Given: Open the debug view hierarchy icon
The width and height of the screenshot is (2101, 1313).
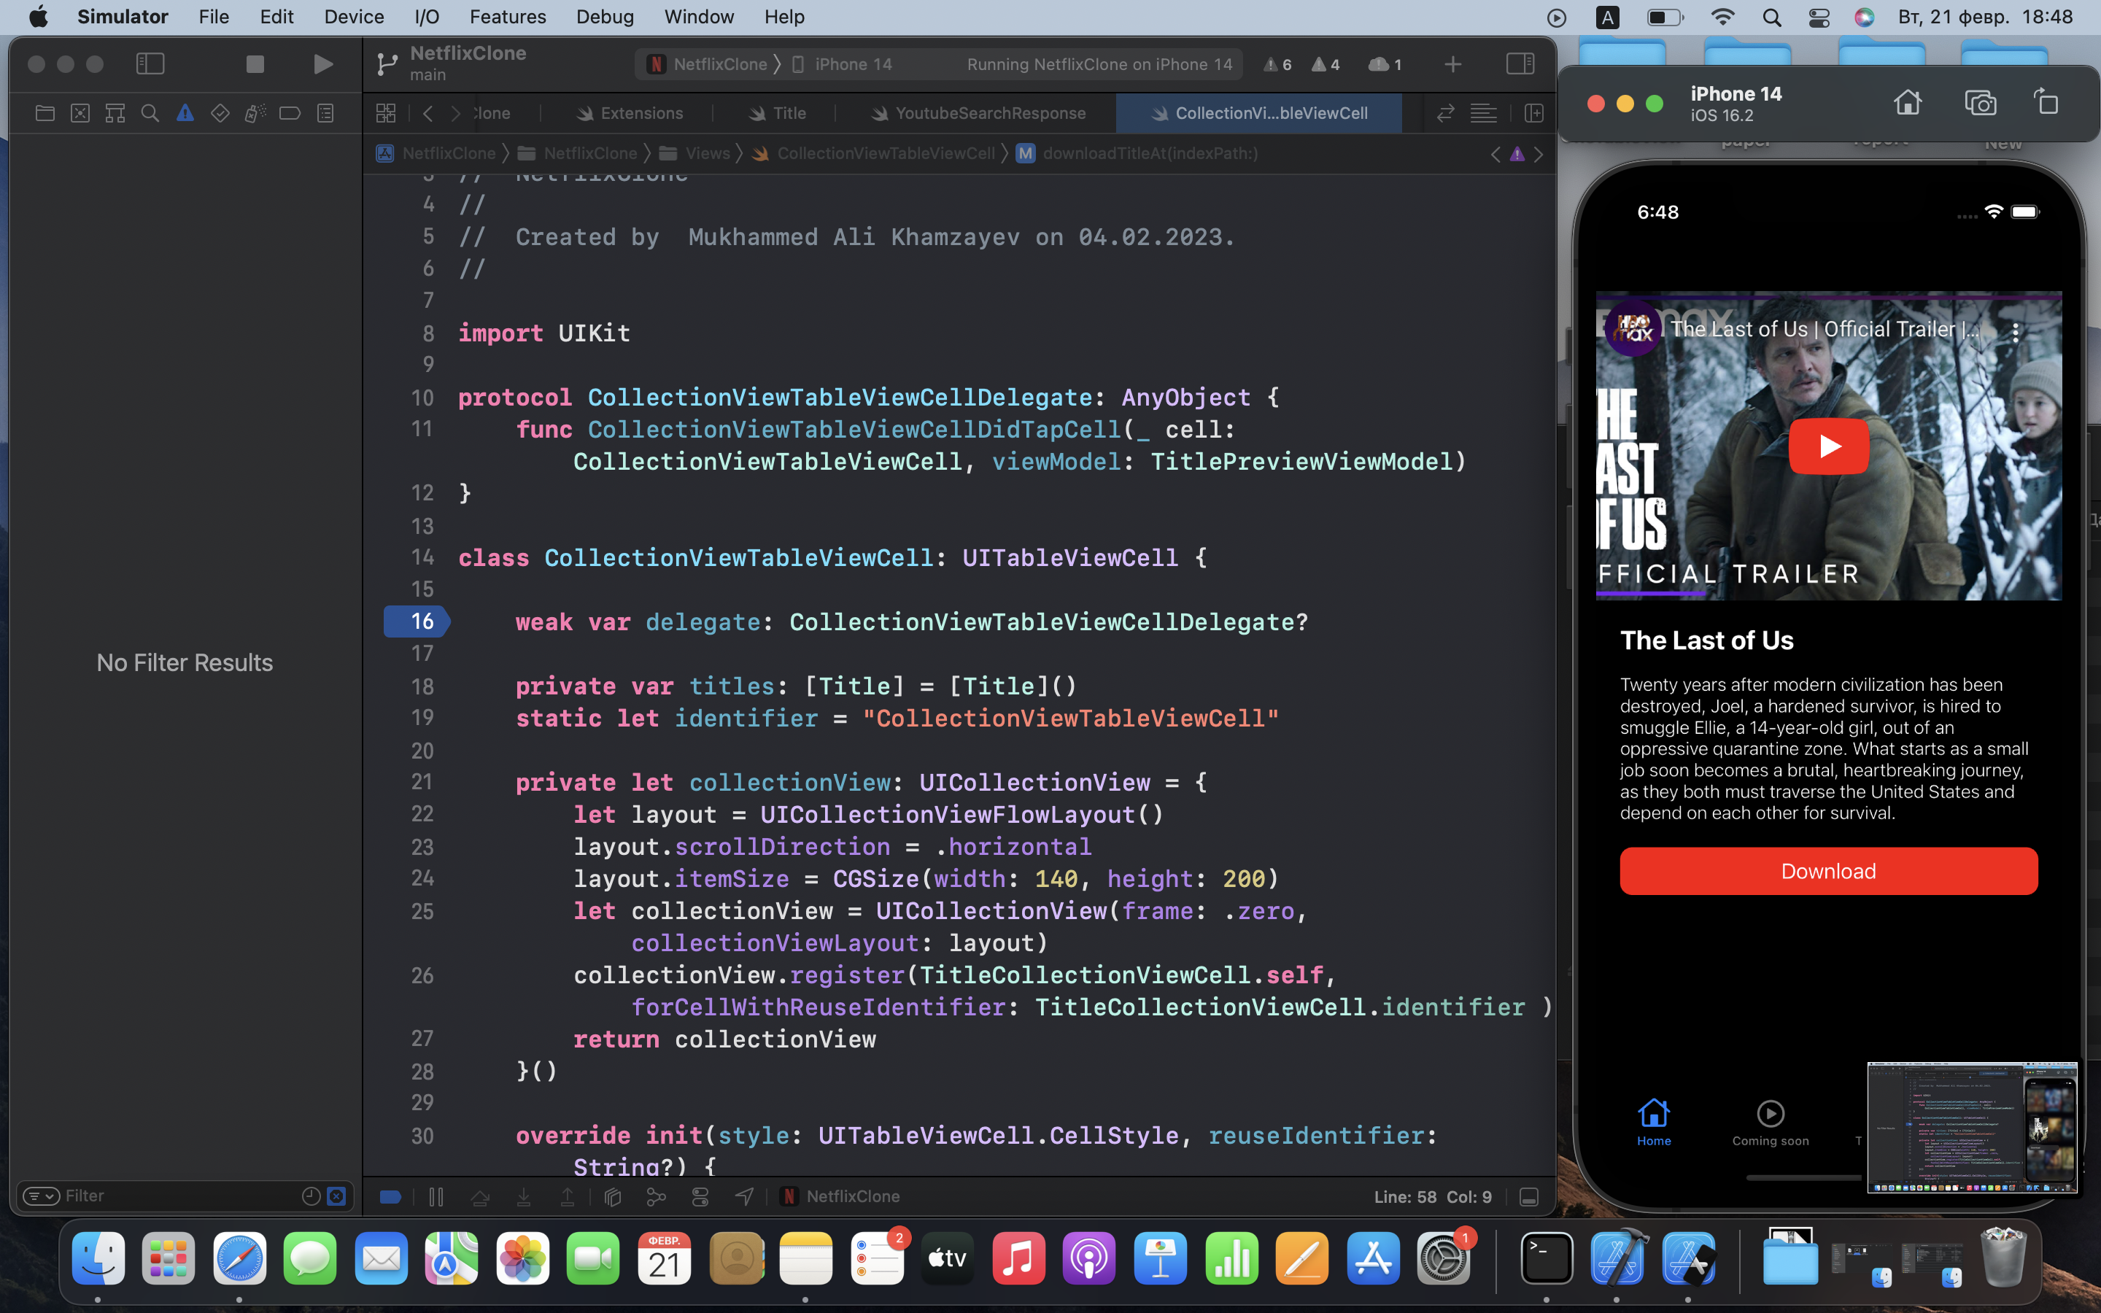Looking at the screenshot, I should [613, 1196].
